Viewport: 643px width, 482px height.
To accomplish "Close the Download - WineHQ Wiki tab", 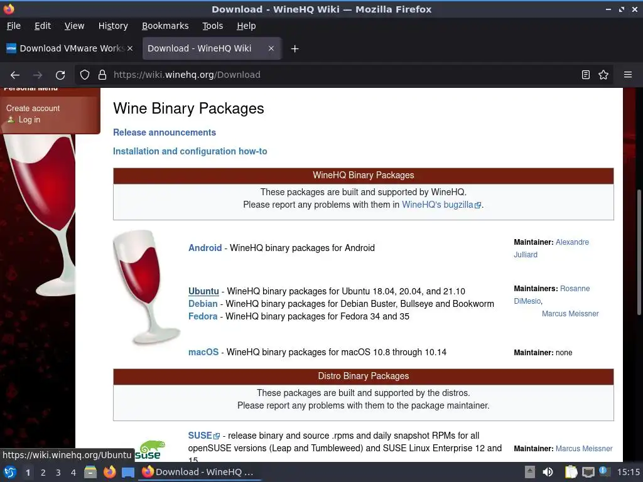I will [x=271, y=48].
